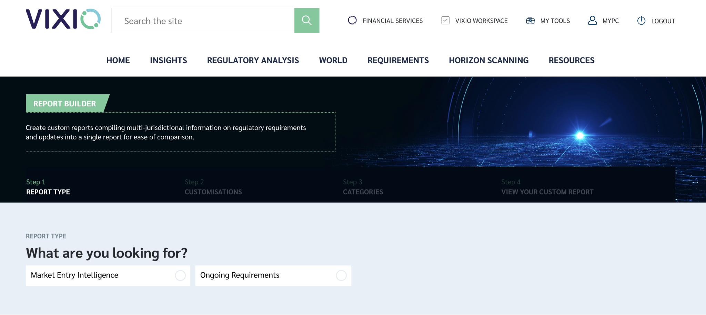
Task: Open the RESOURCES menu
Action: click(572, 60)
